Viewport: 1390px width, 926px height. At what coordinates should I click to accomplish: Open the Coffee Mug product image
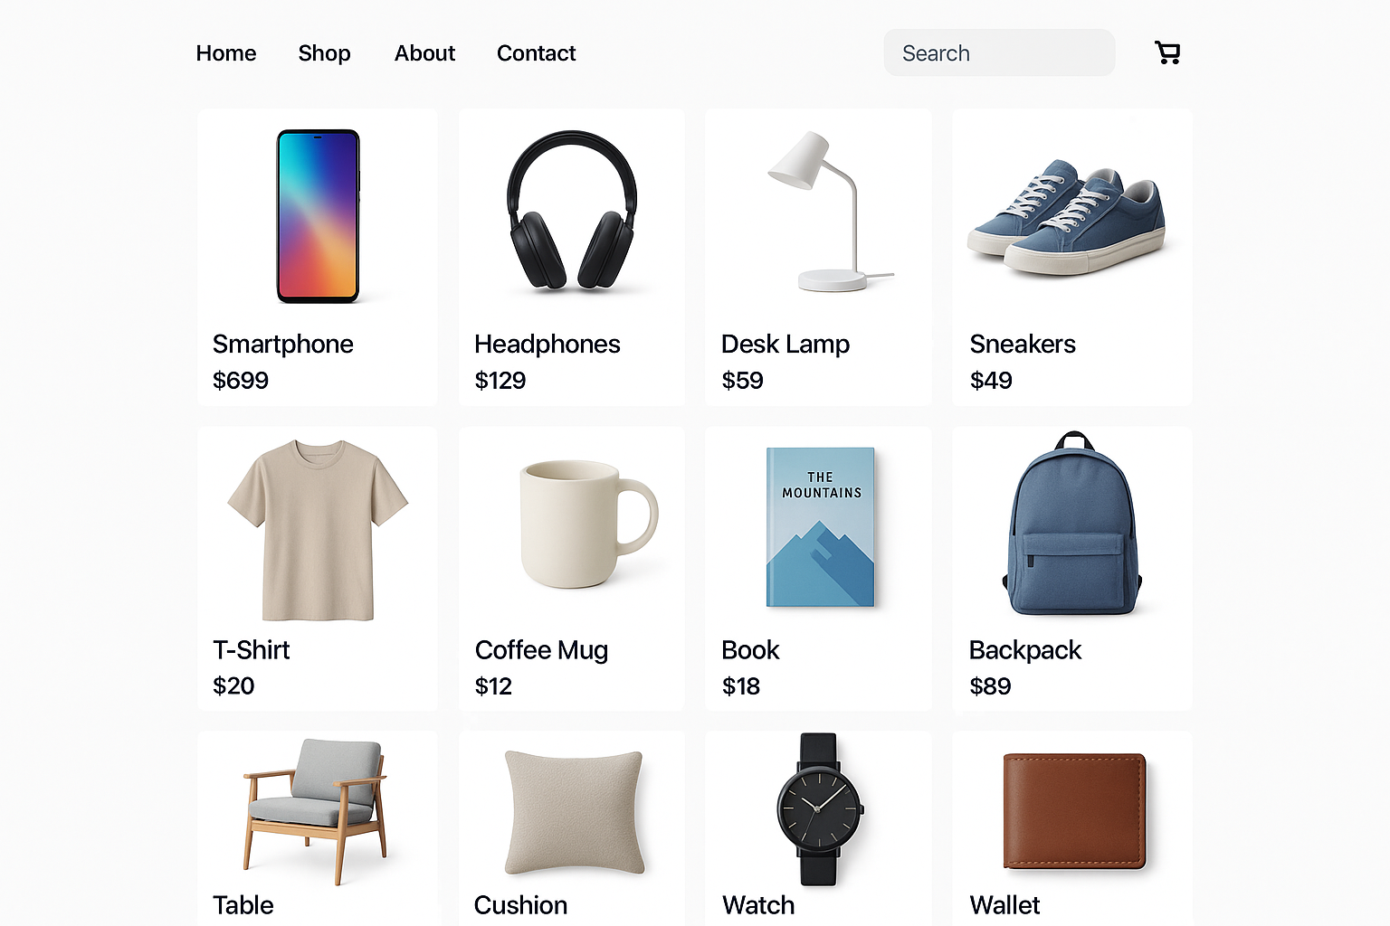pyautogui.click(x=588, y=524)
